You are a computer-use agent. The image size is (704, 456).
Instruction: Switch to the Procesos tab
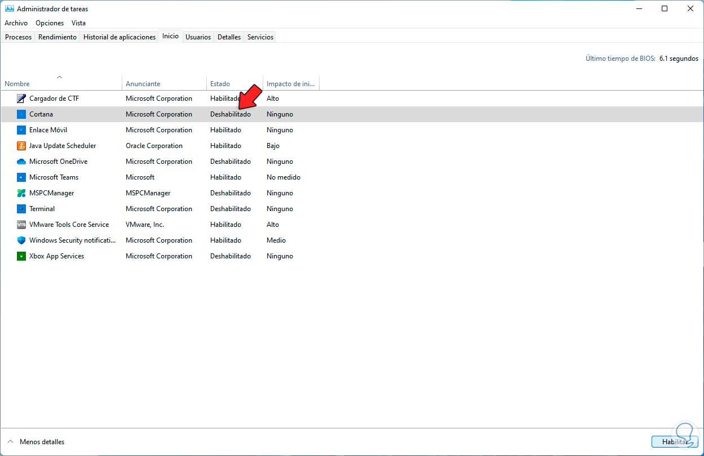pyautogui.click(x=18, y=37)
